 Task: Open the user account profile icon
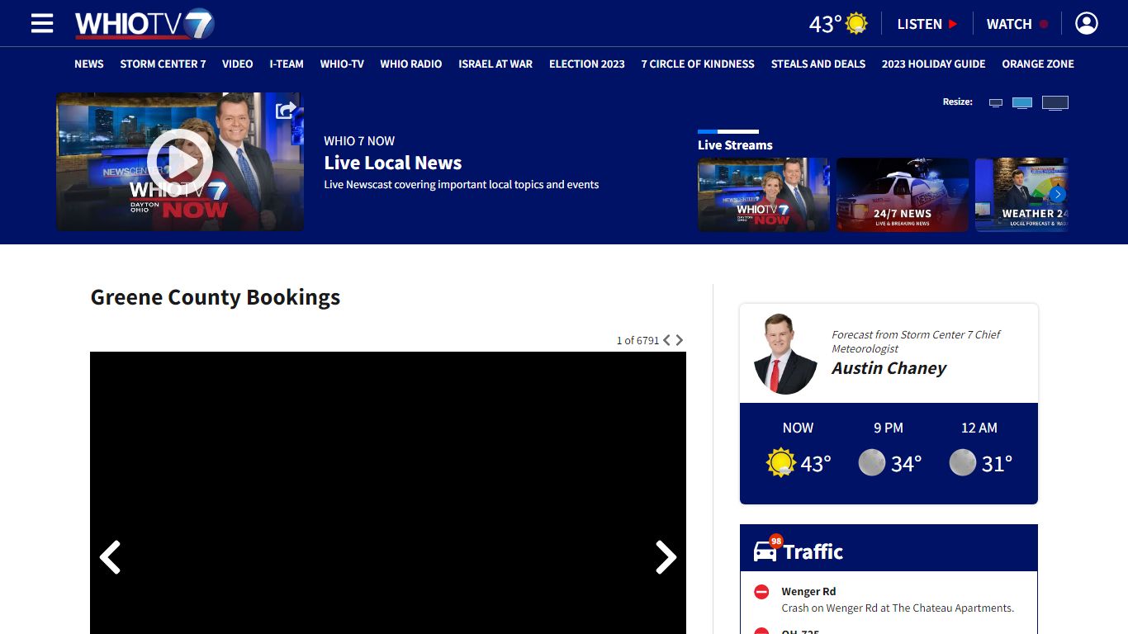(x=1086, y=24)
